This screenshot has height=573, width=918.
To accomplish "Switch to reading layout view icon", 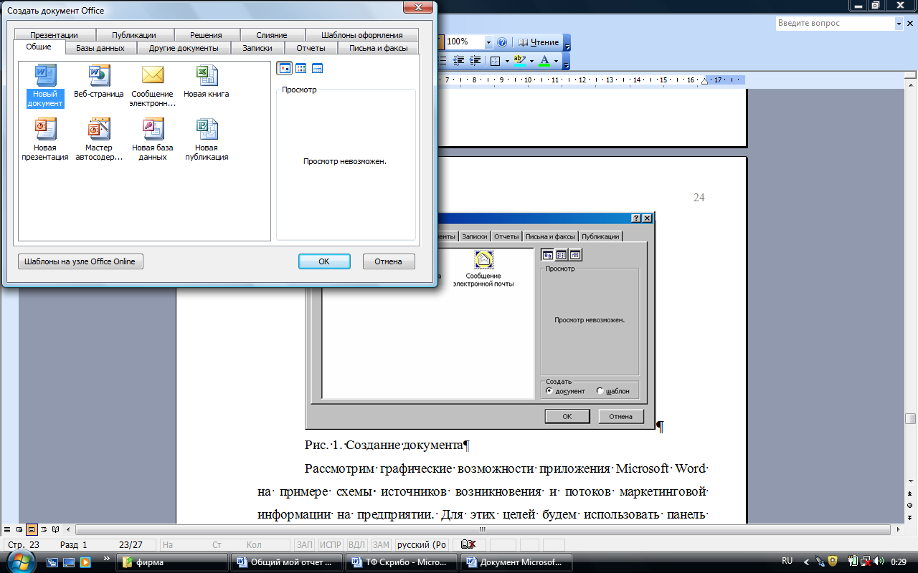I will pos(55,530).
